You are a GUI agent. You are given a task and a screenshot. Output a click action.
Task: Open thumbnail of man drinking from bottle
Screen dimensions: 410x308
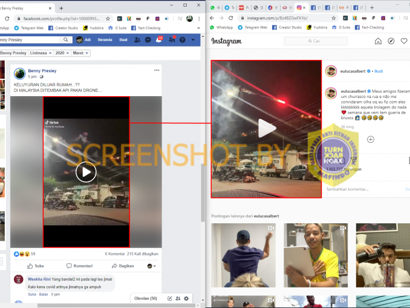383,255
